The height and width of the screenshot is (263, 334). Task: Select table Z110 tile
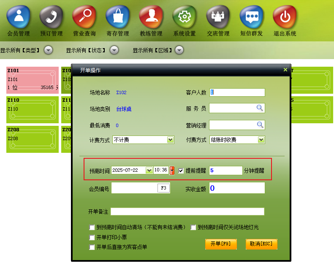33,110
